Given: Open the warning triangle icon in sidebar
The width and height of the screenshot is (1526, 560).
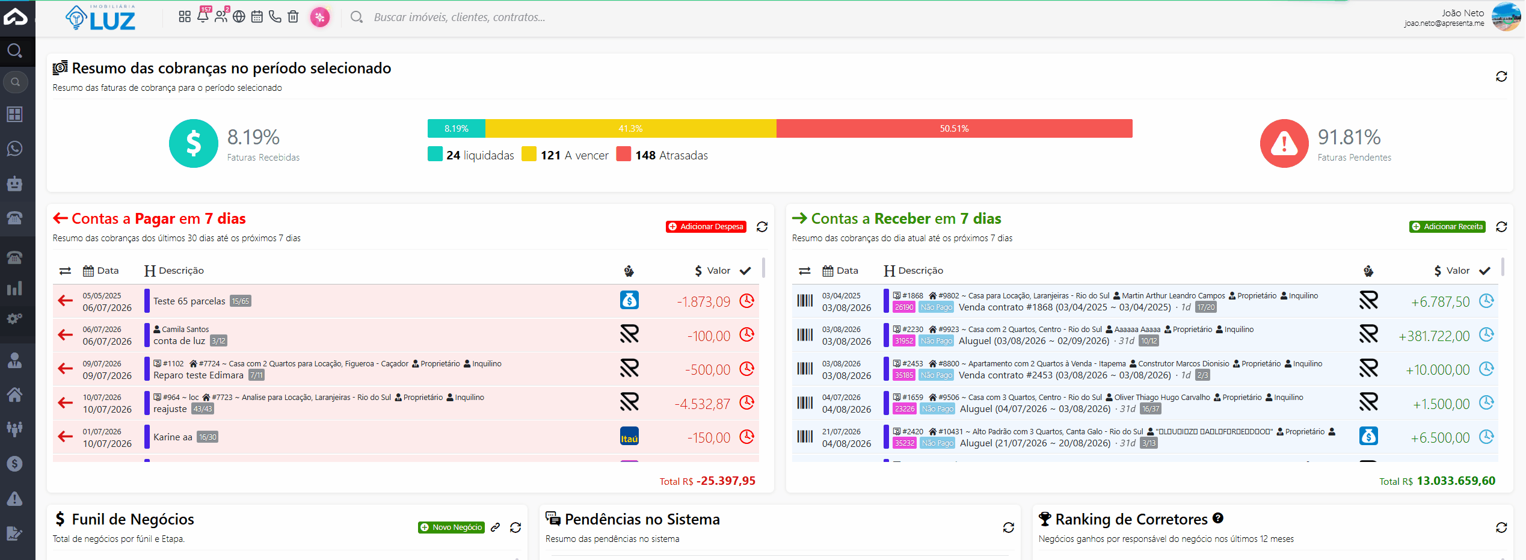Looking at the screenshot, I should click(x=15, y=499).
